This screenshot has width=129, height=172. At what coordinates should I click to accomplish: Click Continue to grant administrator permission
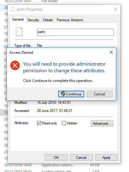71,94
